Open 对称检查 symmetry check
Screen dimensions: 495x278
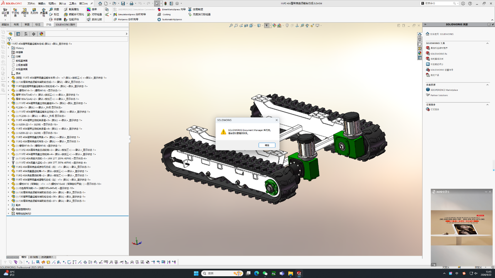click(x=94, y=14)
